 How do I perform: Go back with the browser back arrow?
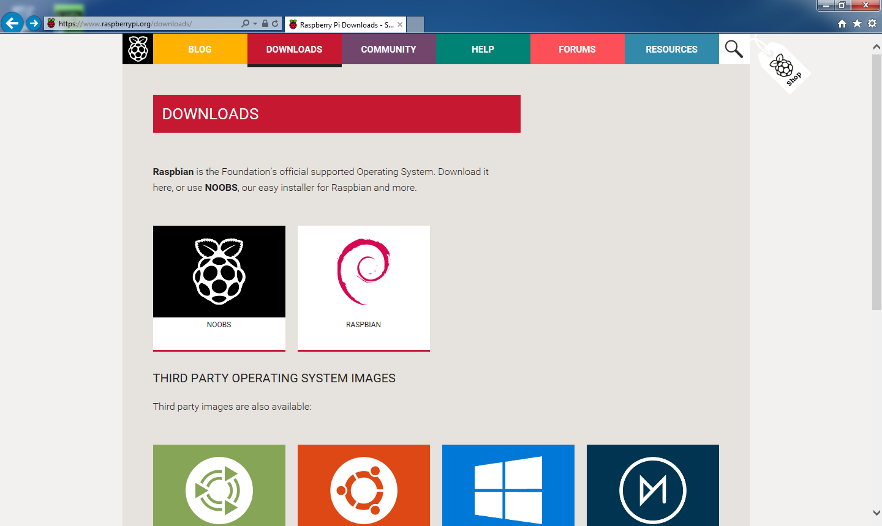point(12,23)
